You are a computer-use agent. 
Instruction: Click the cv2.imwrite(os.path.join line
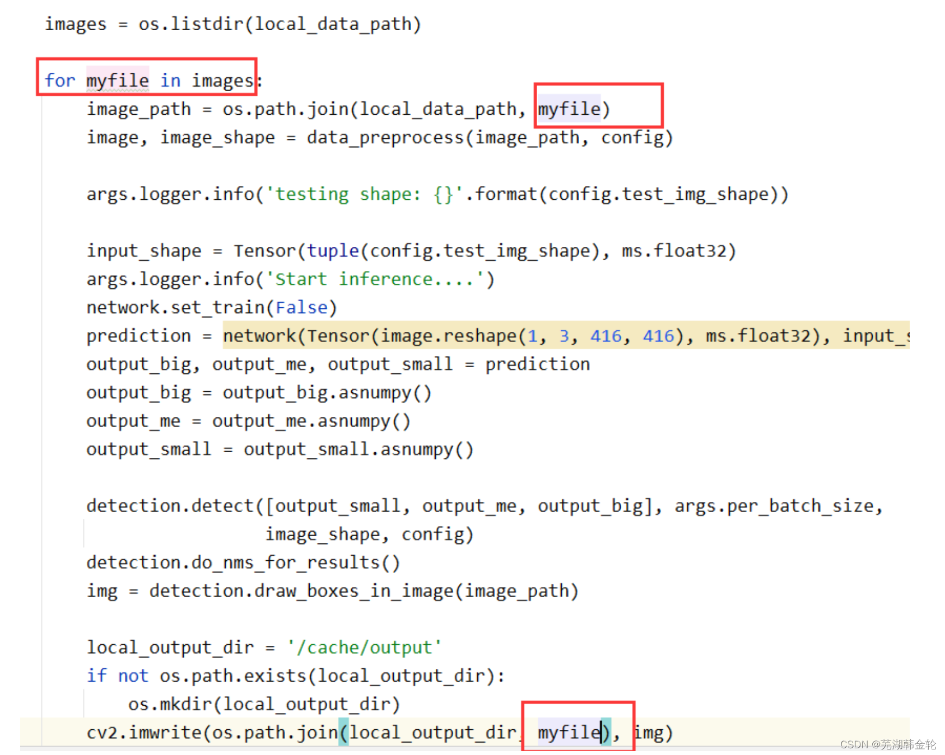pyautogui.click(x=379, y=733)
